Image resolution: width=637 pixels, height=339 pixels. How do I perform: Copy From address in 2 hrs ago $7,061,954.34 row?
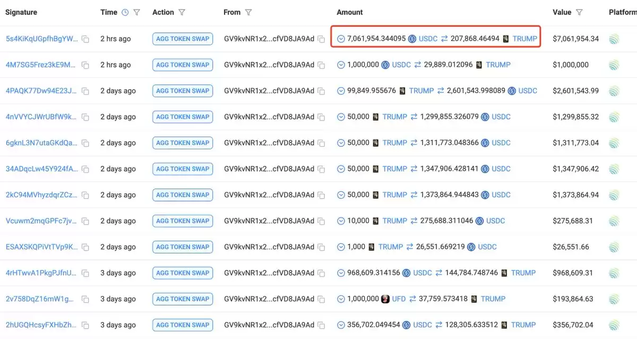tap(321, 39)
